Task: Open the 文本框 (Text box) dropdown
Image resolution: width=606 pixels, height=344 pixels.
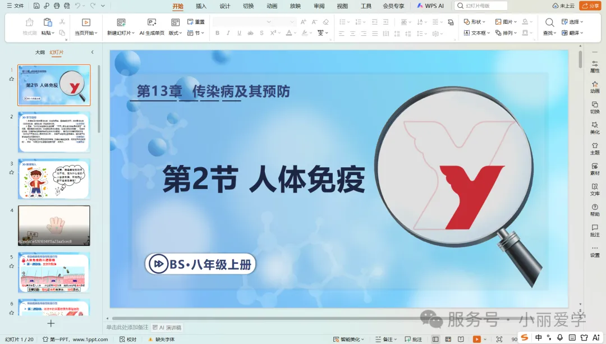Action: (477, 33)
